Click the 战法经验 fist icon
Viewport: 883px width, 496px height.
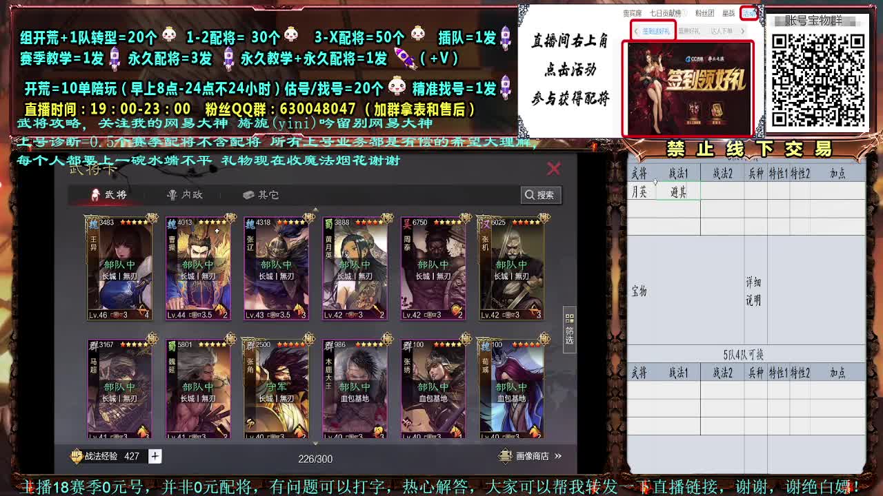point(77,456)
